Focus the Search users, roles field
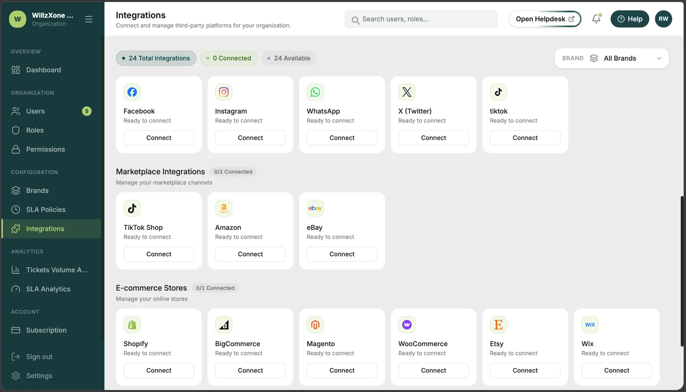The width and height of the screenshot is (686, 392). tap(421, 19)
